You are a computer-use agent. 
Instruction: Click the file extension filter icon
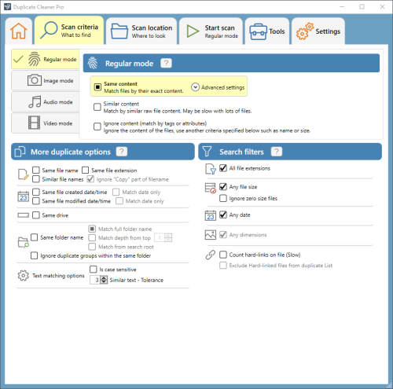(211, 169)
